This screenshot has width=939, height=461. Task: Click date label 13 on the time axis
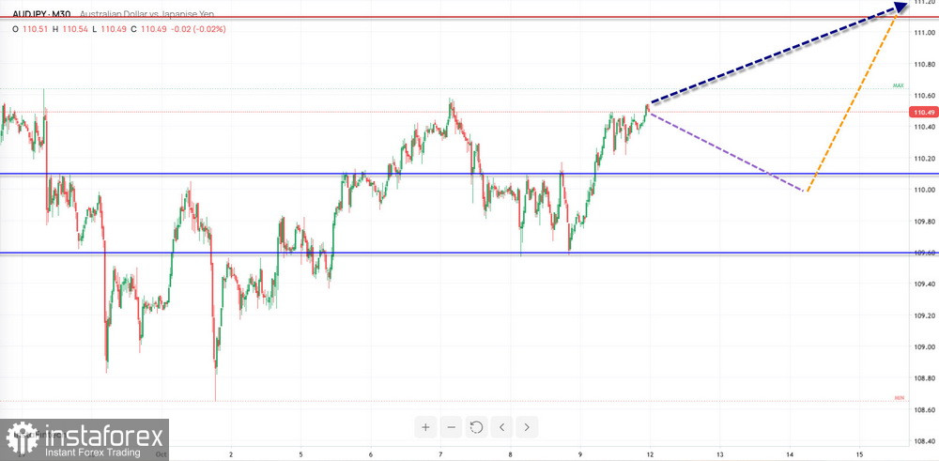(719, 454)
